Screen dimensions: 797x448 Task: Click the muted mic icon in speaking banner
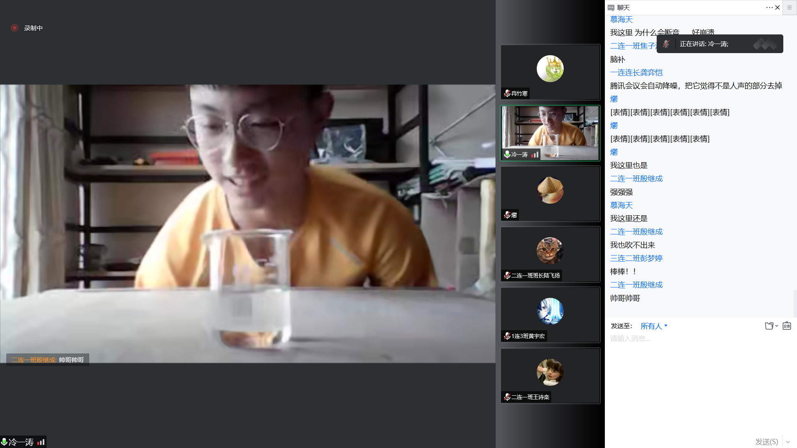(x=666, y=44)
